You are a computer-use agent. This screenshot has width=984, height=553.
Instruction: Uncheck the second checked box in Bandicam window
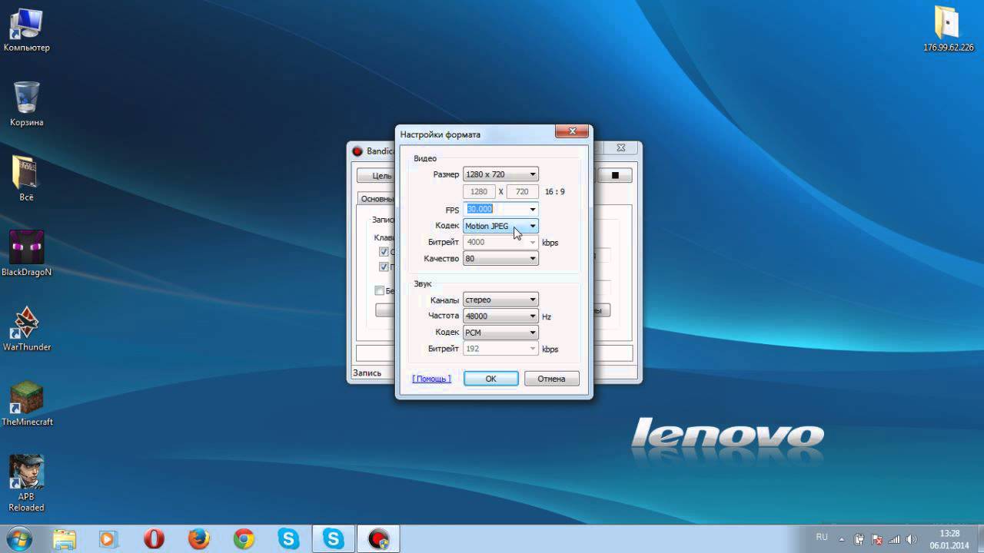click(x=384, y=267)
